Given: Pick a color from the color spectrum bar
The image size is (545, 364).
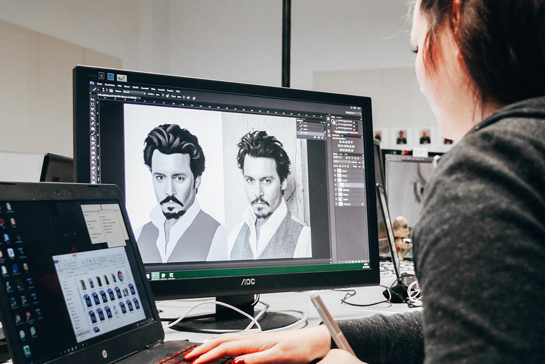Looking at the screenshot, I should click(346, 132).
